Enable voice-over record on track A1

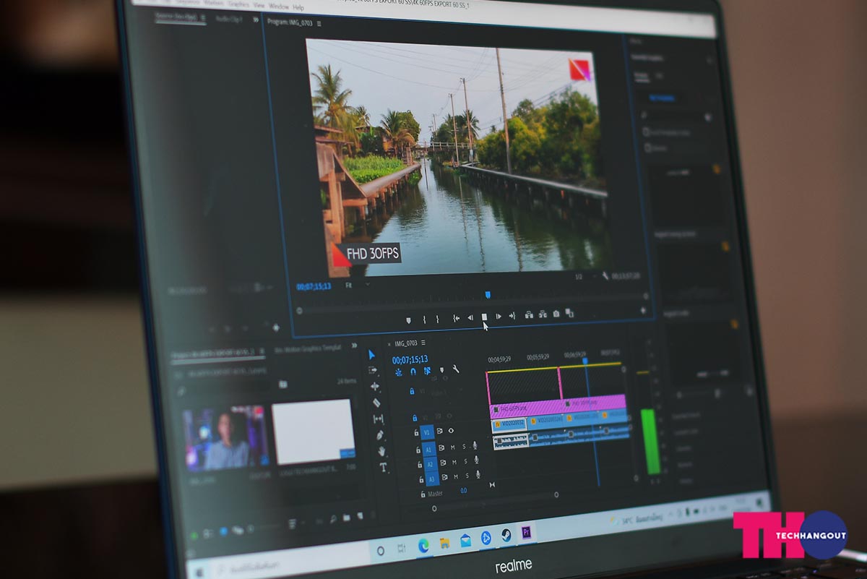(475, 446)
